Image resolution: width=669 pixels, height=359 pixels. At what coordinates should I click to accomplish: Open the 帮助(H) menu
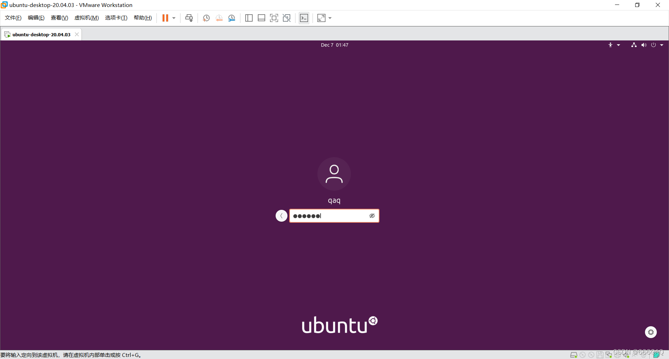(143, 18)
